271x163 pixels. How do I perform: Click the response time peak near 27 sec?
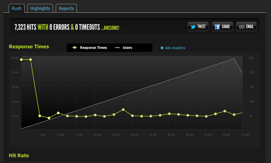pyautogui.click(x=123, y=110)
